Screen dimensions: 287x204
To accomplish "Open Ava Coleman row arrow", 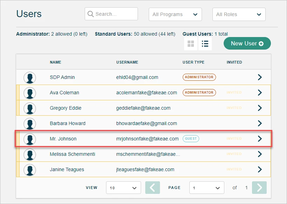I will pyautogui.click(x=260, y=93).
